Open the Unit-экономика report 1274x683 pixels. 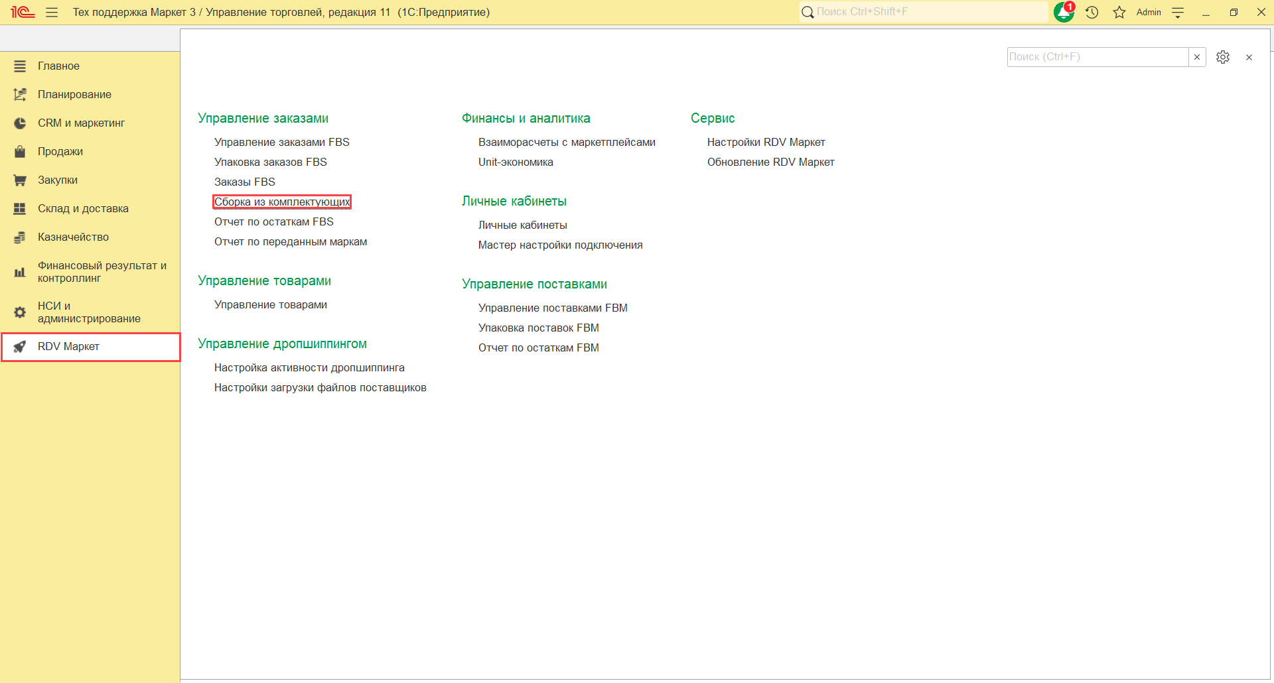pos(516,162)
